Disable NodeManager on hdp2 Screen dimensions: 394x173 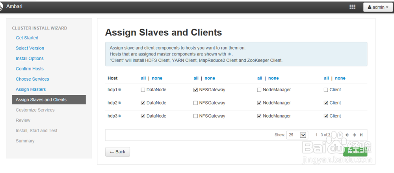tap(259, 103)
